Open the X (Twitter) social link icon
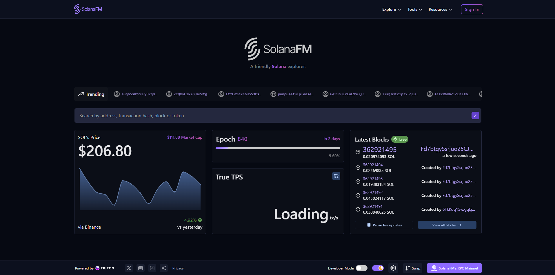This screenshot has width=555, height=275. (129, 268)
